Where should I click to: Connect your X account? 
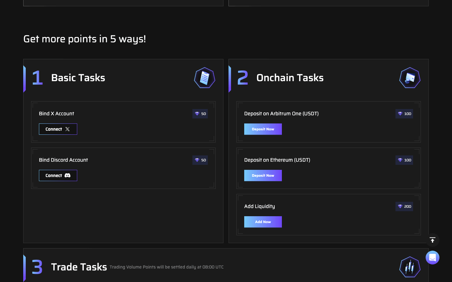[x=58, y=129]
